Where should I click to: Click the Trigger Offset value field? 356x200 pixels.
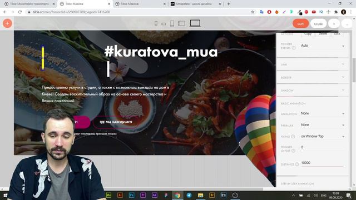[x=323, y=147]
